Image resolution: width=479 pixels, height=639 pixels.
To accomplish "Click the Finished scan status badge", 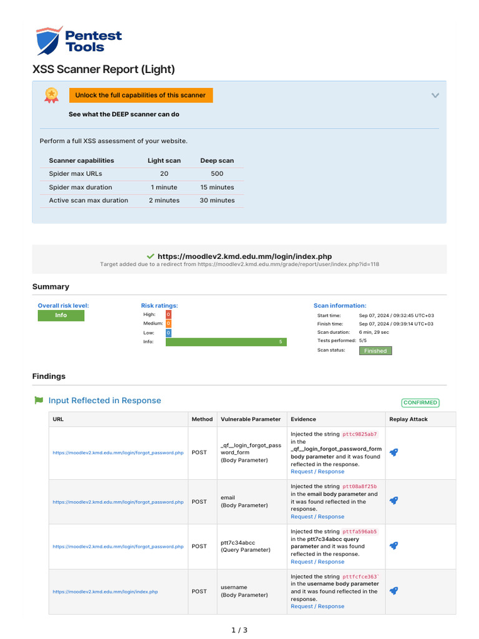I will tap(375, 351).
